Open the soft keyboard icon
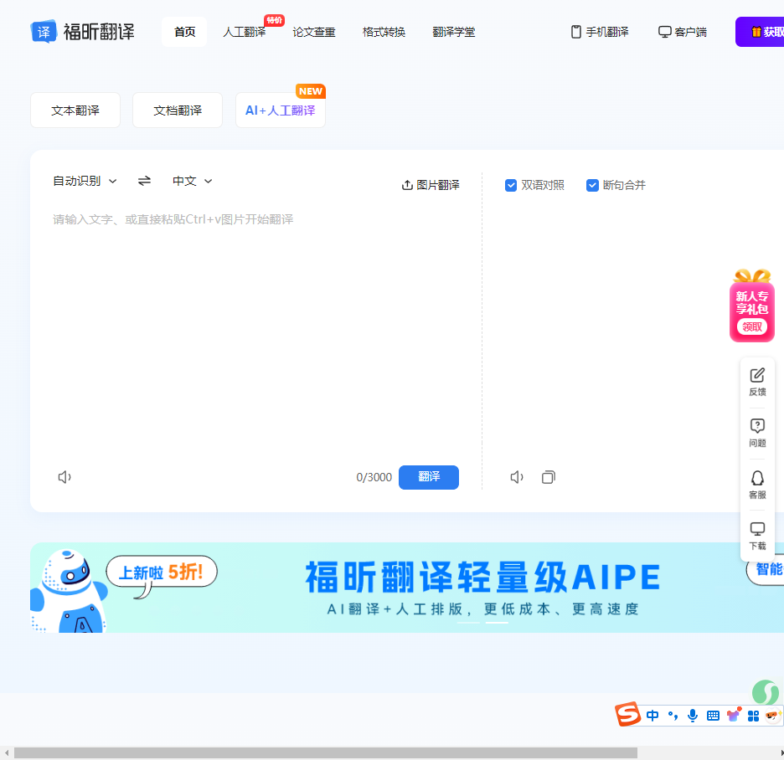This screenshot has width=784, height=760. pos(713,716)
